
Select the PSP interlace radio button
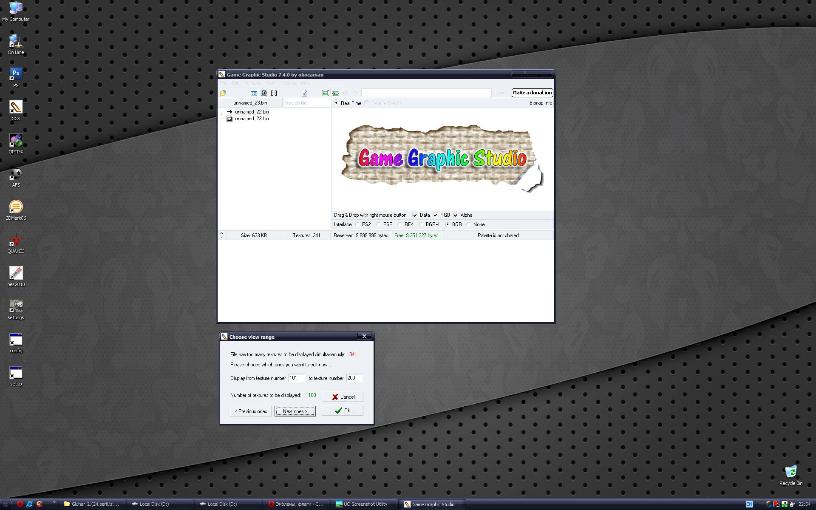378,224
